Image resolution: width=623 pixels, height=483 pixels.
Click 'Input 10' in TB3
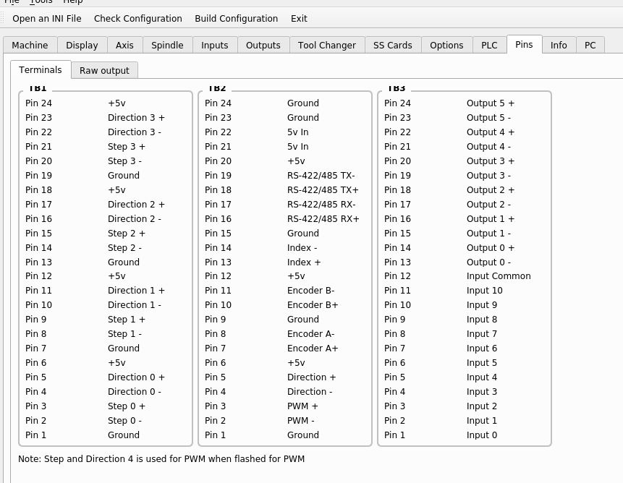(x=485, y=290)
